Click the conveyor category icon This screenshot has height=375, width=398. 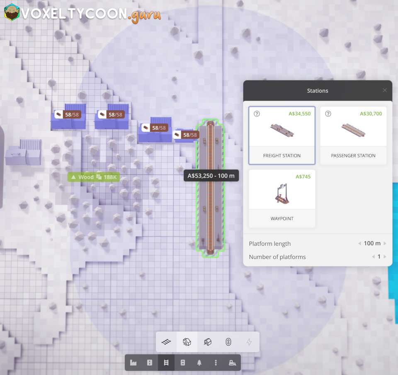(183, 363)
